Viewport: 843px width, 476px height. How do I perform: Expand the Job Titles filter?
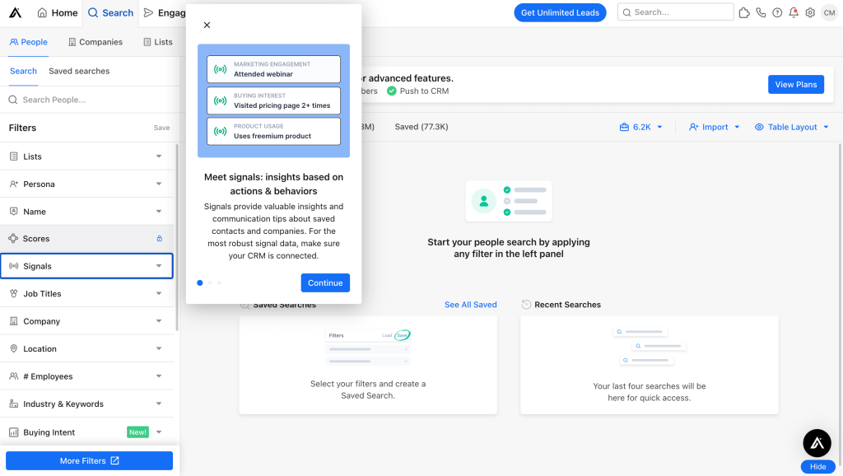click(x=159, y=294)
